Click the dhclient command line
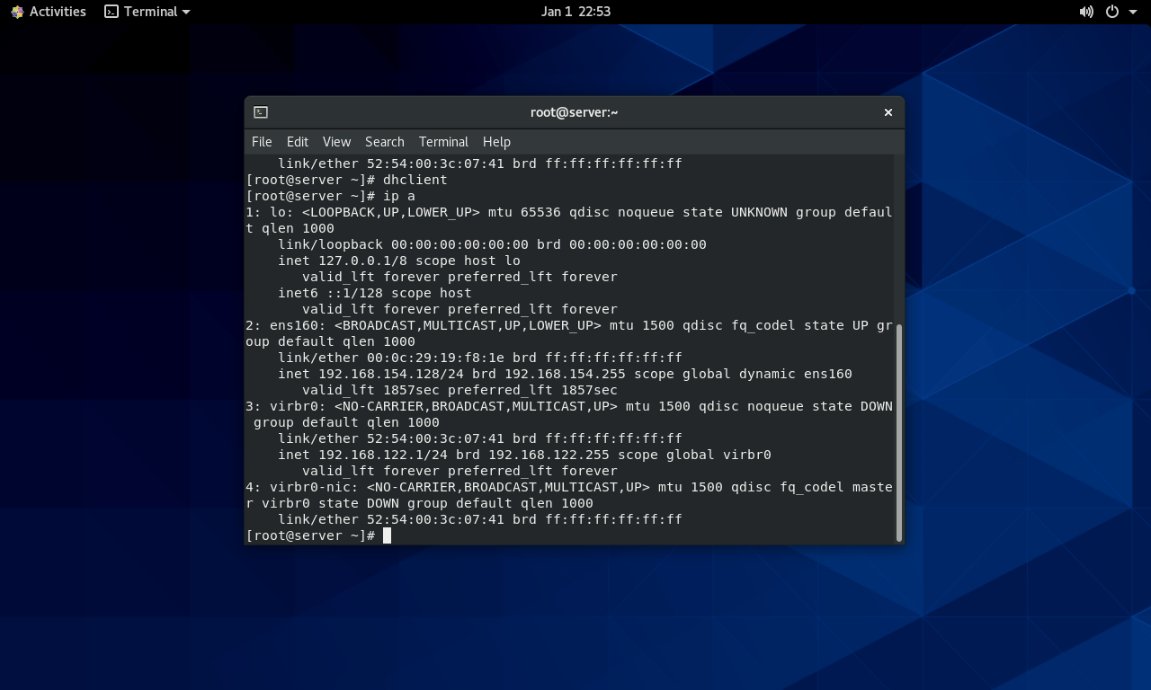Screen dimensions: 1151x690 346,180
